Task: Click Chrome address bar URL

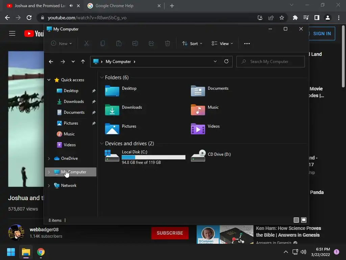Action: coord(87,18)
